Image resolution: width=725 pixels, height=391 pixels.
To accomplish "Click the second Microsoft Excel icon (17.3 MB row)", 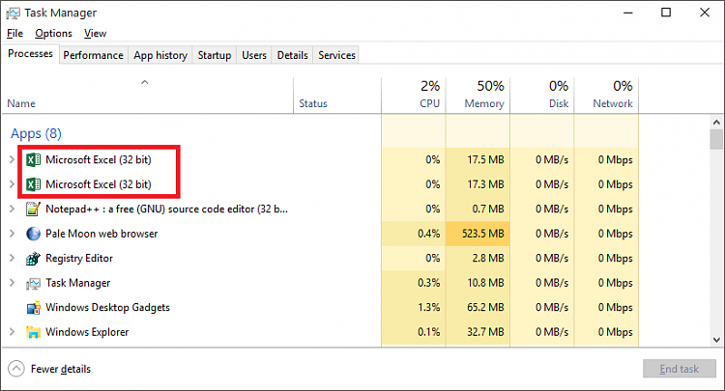I will click(x=33, y=184).
